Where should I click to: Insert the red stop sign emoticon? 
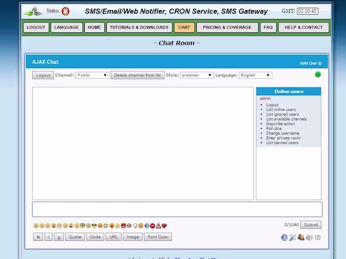coord(153,226)
